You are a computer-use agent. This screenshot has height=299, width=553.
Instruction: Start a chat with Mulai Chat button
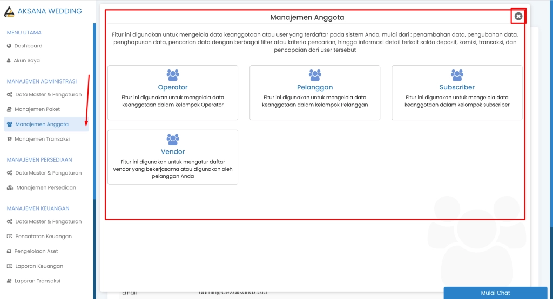(495, 293)
